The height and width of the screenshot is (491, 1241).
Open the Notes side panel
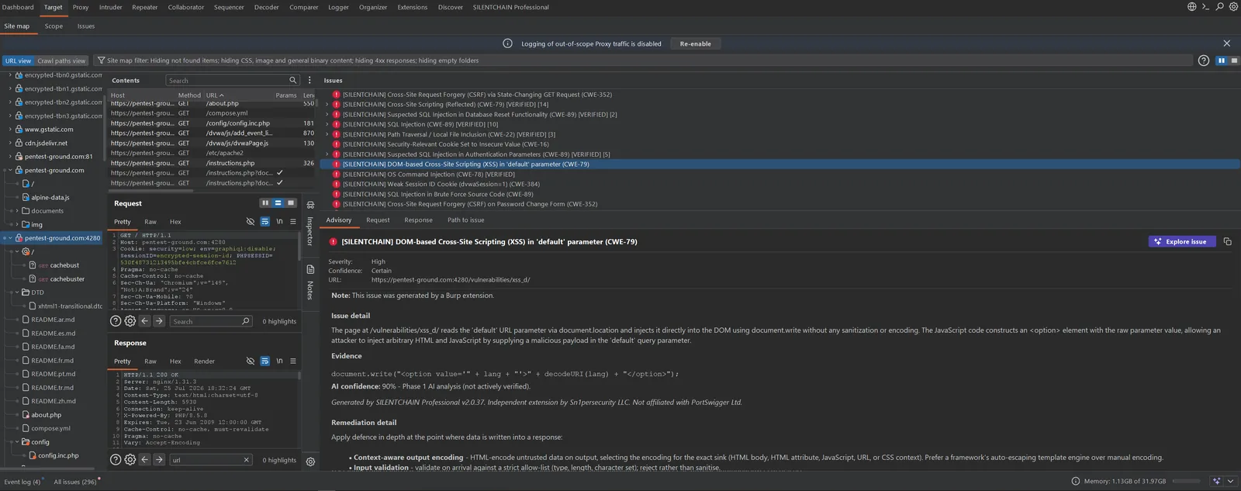coord(309,284)
